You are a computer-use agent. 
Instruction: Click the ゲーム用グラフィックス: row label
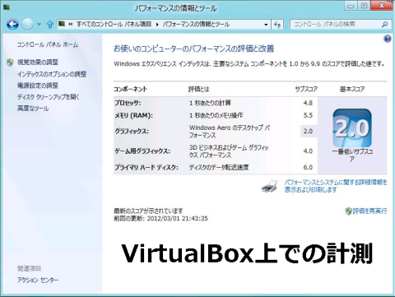tap(142, 151)
